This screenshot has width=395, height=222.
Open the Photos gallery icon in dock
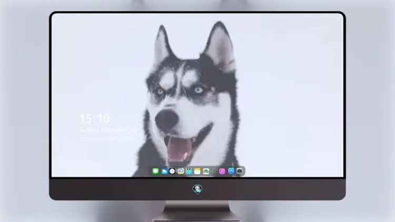pos(206,171)
